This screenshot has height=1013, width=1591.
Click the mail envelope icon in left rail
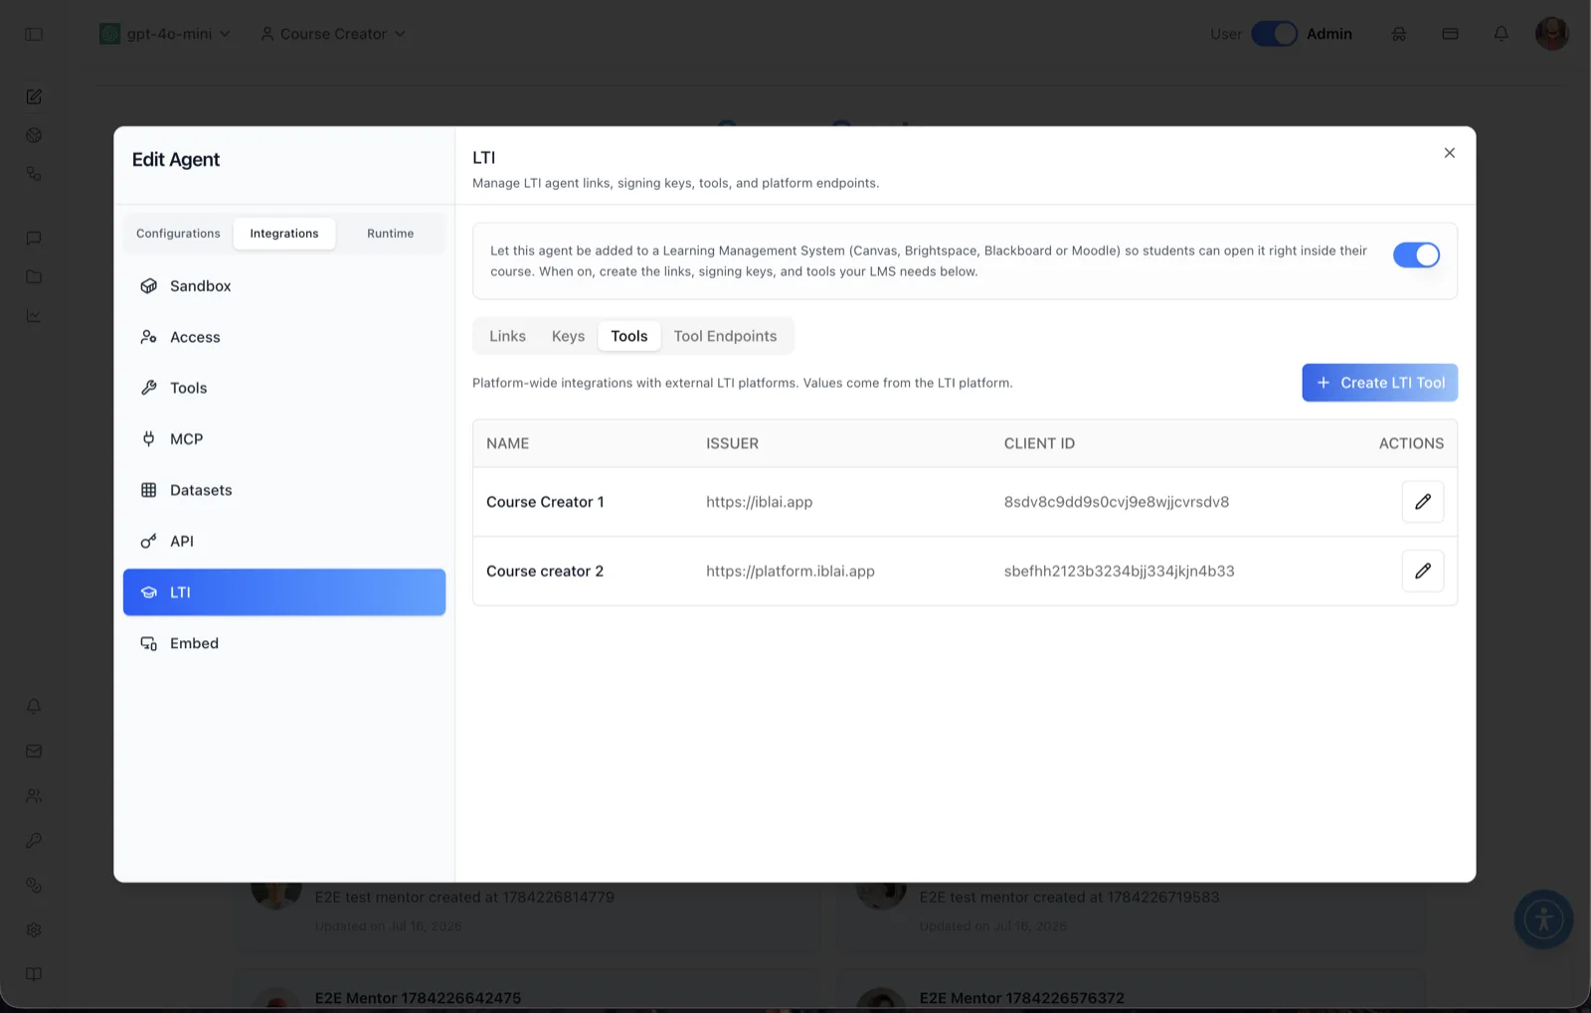pos(34,752)
